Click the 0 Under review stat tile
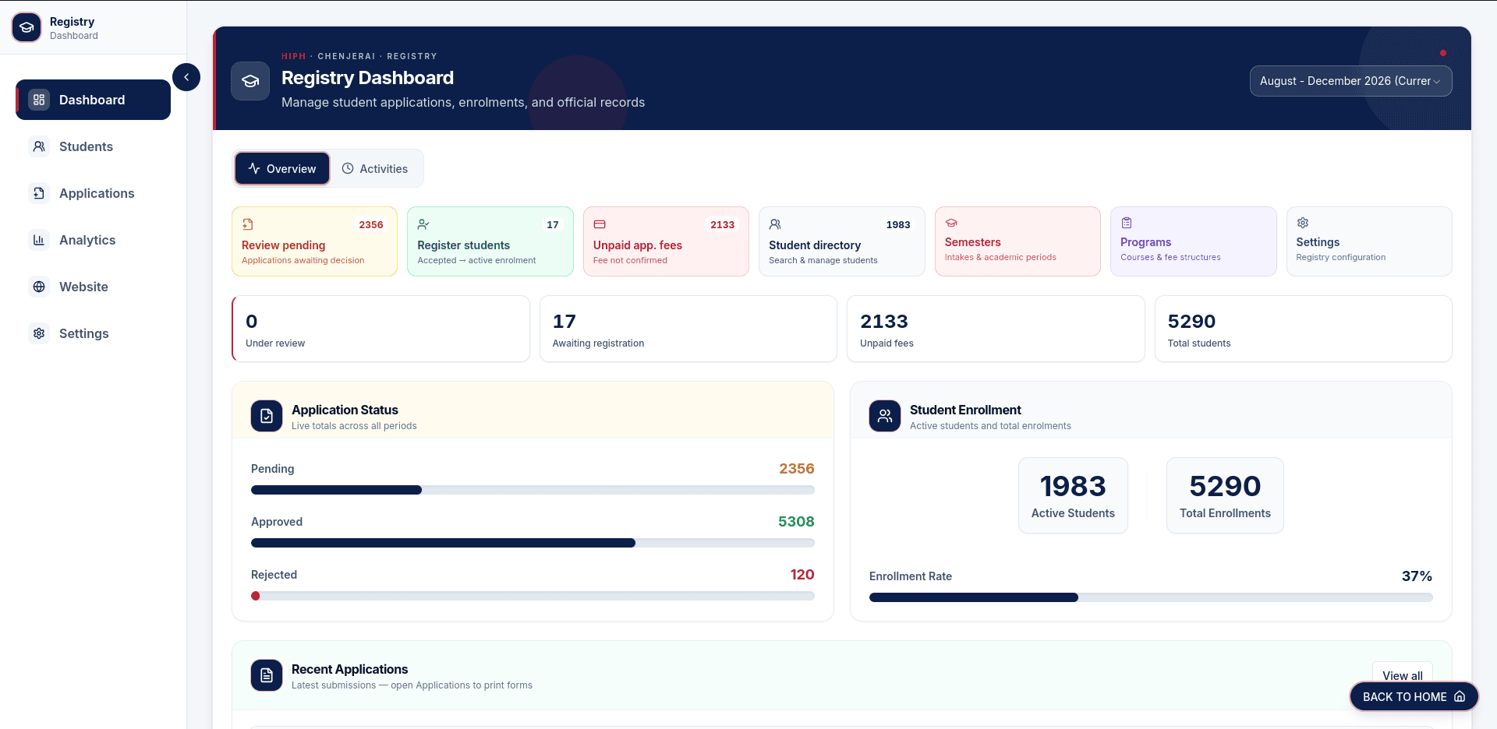Screen dimensions: 1497x729 coord(380,329)
